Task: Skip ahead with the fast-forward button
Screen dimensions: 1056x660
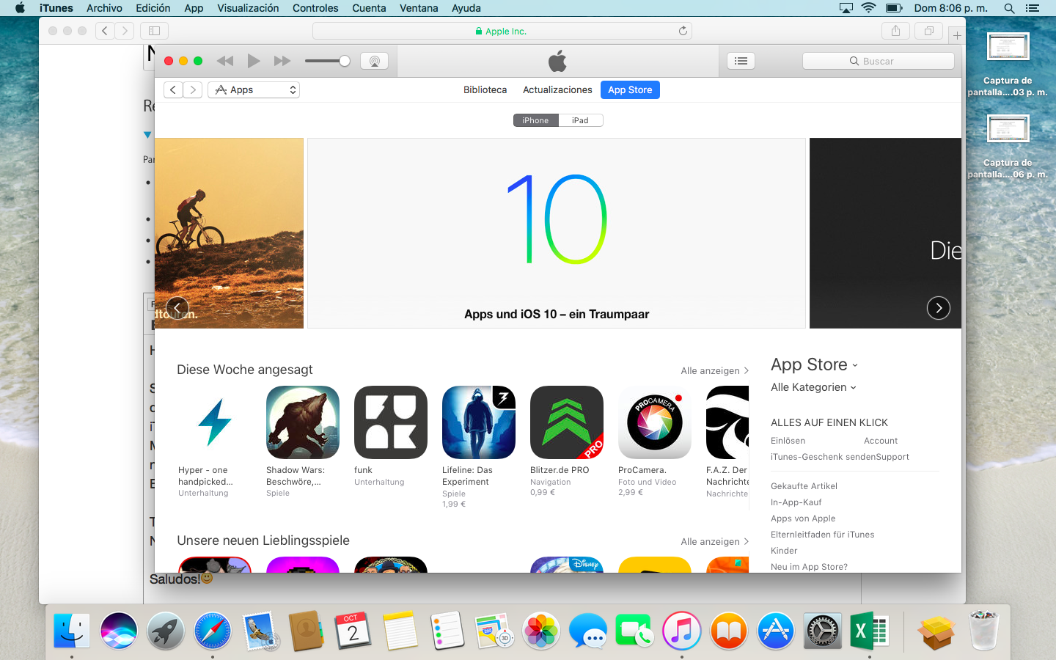Action: tap(282, 61)
